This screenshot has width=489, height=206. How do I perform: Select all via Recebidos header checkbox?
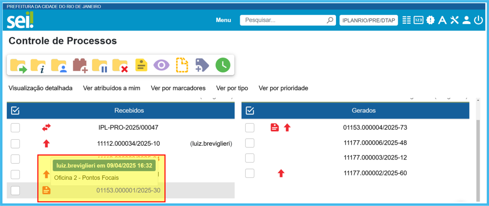pyautogui.click(x=15, y=111)
